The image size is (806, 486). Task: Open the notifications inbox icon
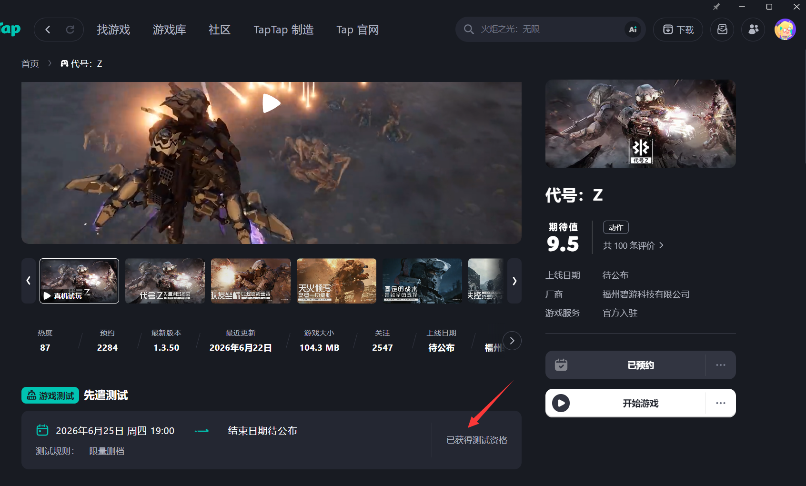722,30
